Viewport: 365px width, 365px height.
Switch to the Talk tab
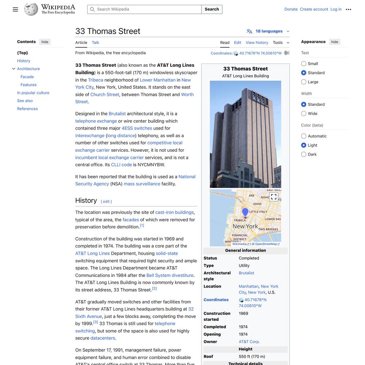tap(95, 43)
